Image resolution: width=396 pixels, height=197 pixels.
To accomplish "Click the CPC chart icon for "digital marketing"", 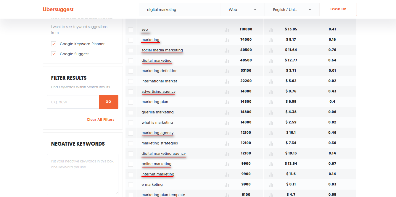I will [x=271, y=61].
